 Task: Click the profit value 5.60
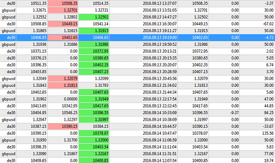270,92
